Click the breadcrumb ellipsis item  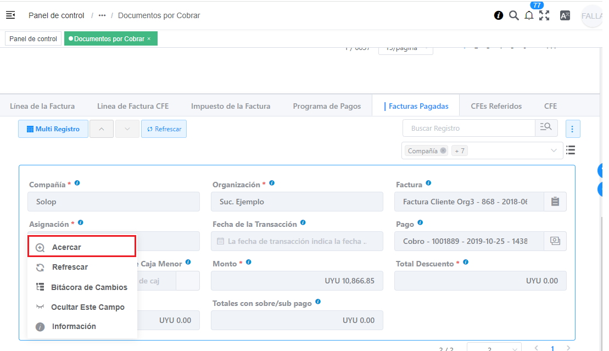[x=102, y=15]
